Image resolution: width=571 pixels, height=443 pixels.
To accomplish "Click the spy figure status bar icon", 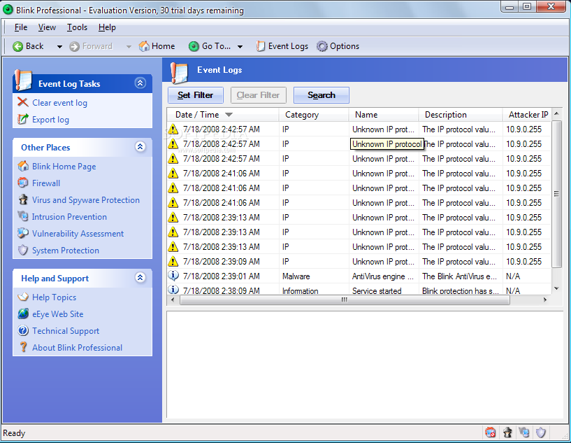I will click(x=507, y=433).
